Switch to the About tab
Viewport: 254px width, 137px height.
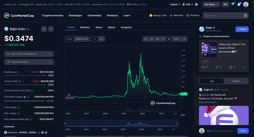[x=111, y=28]
